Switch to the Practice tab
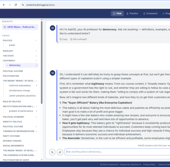 pos(132,14)
